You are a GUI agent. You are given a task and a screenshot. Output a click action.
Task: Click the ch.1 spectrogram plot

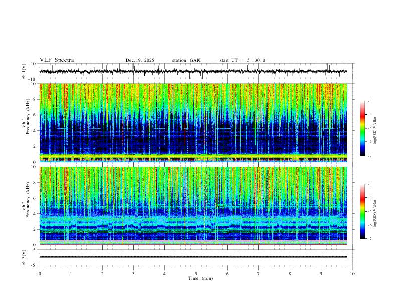click(x=193, y=122)
